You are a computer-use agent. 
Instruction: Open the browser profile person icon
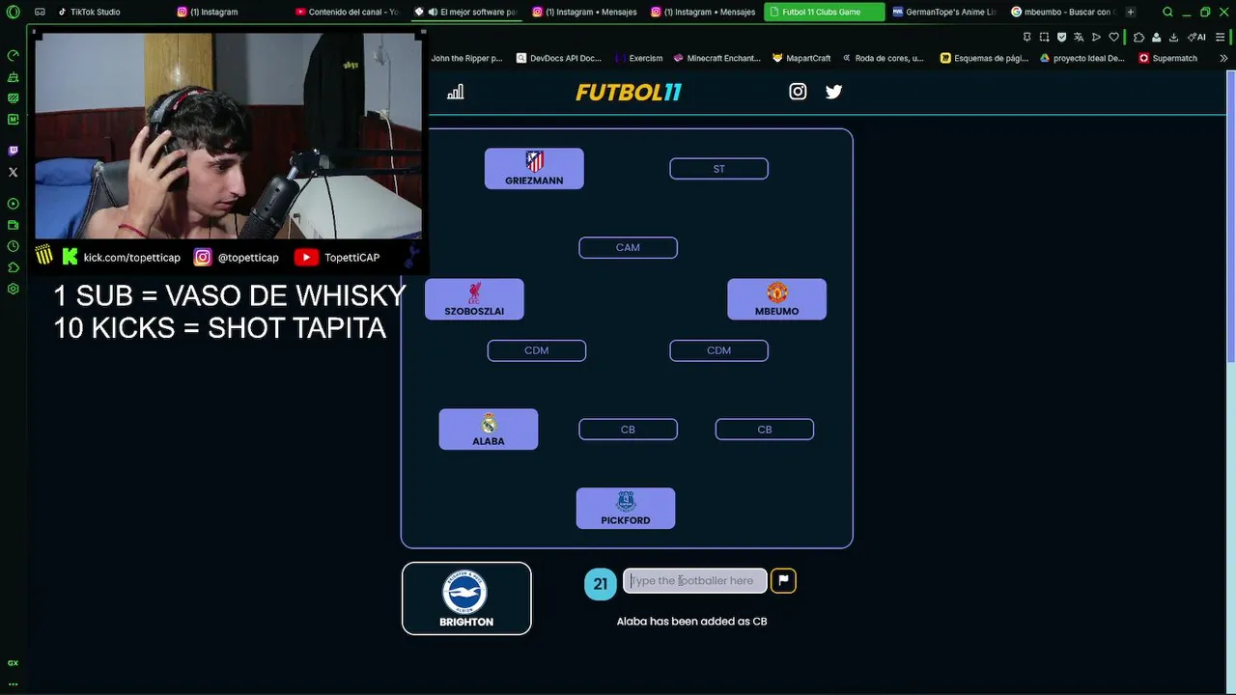coord(1156,37)
